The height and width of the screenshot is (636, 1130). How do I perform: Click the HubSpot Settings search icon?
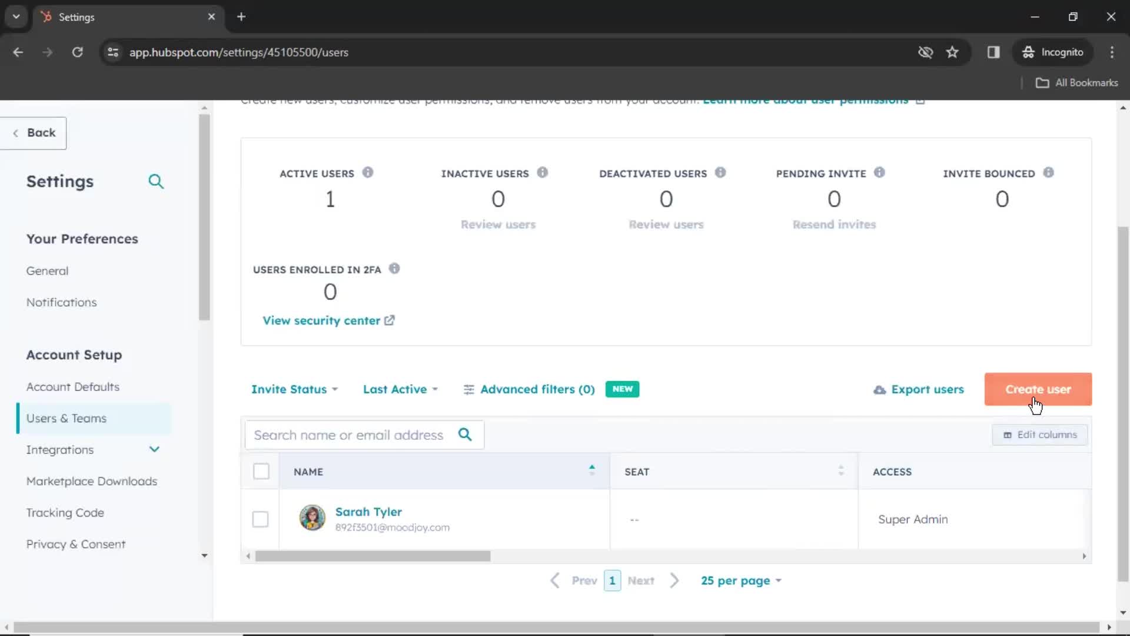click(x=155, y=182)
